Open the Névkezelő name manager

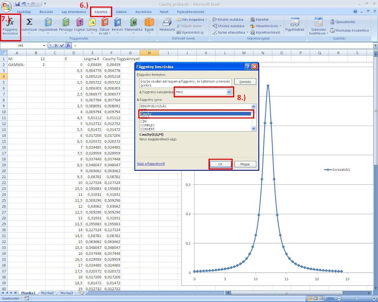pos(167,24)
